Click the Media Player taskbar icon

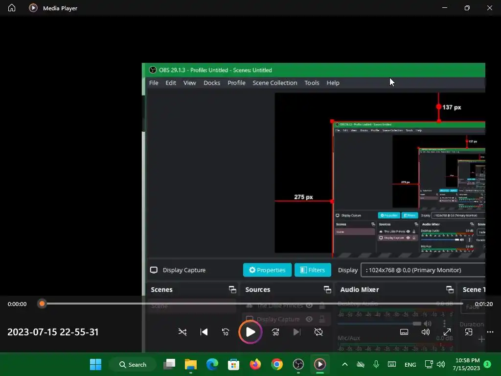pos(320,364)
